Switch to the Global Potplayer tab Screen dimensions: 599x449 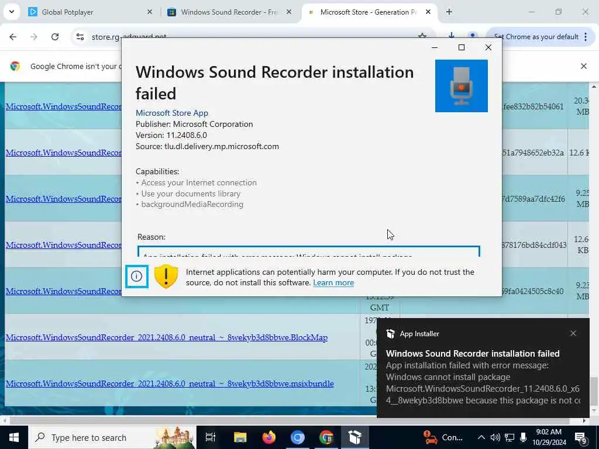[89, 12]
